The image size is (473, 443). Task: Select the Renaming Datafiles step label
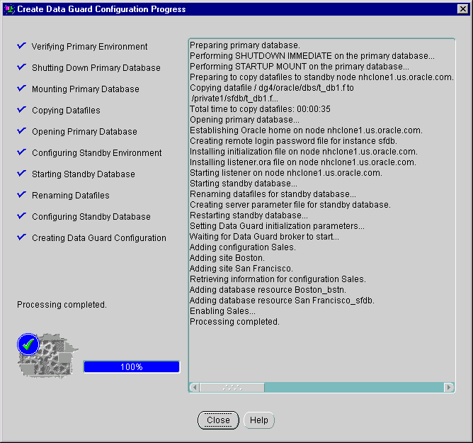71,196
